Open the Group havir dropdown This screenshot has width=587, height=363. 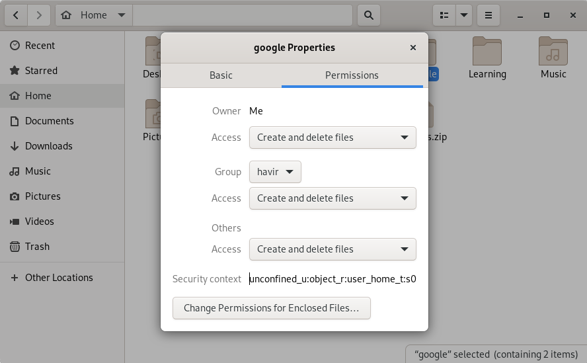click(x=275, y=172)
